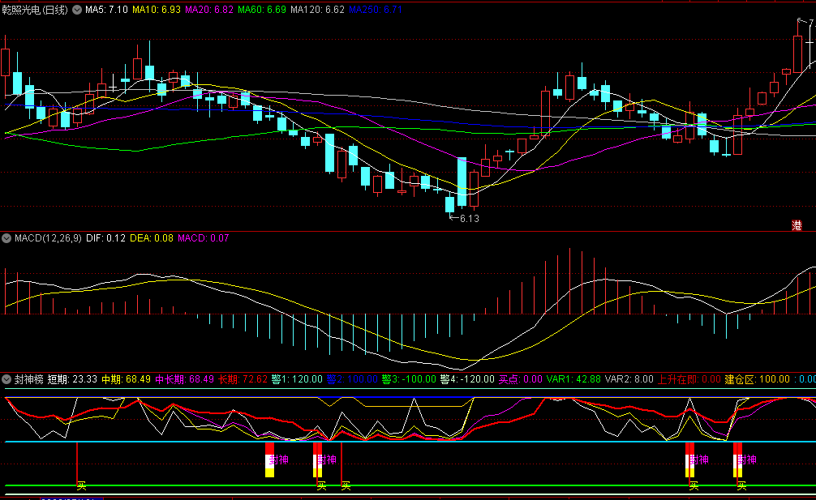The width and height of the screenshot is (816, 500).
Task: Click the 上升在即: 0.00 value
Action: (x=689, y=379)
